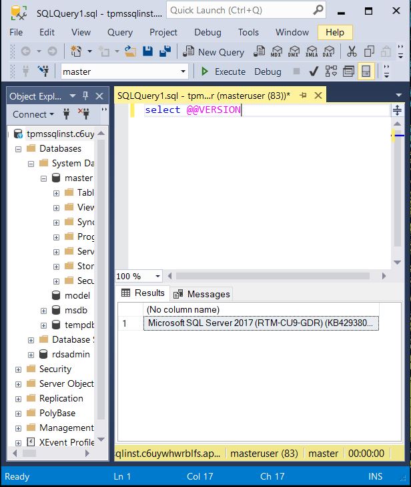Switch to the Results tab
The width and height of the screenshot is (411, 487).
(x=143, y=293)
